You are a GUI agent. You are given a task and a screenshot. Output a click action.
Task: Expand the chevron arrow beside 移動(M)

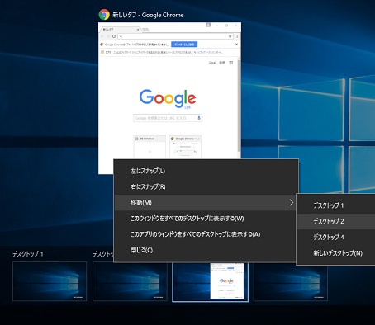(x=292, y=203)
